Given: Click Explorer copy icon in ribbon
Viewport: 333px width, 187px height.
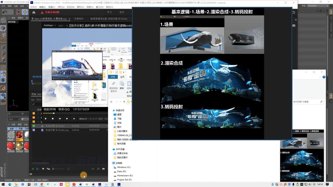Looking at the screenshot, I should point(122,84).
